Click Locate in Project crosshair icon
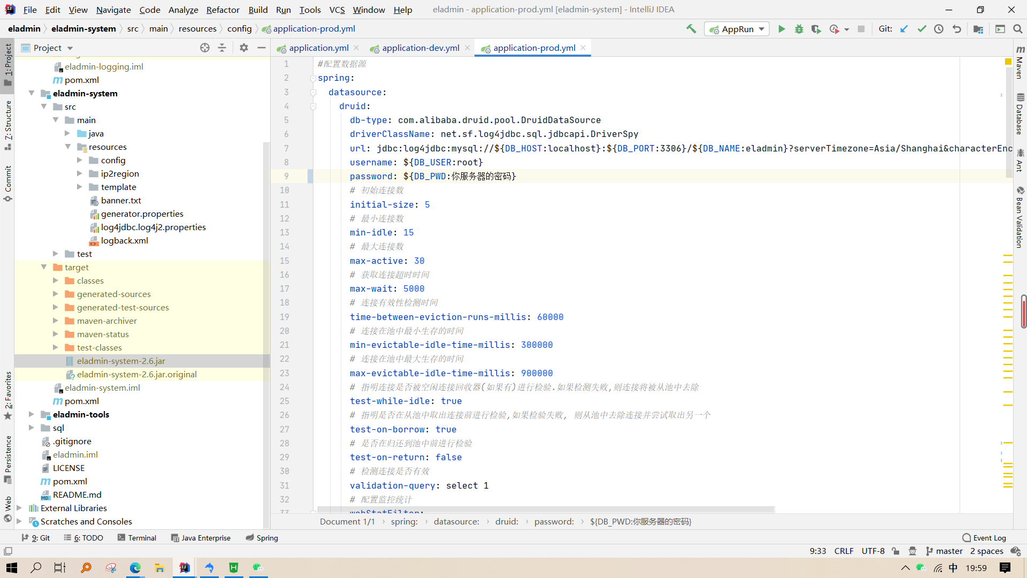 coord(204,48)
